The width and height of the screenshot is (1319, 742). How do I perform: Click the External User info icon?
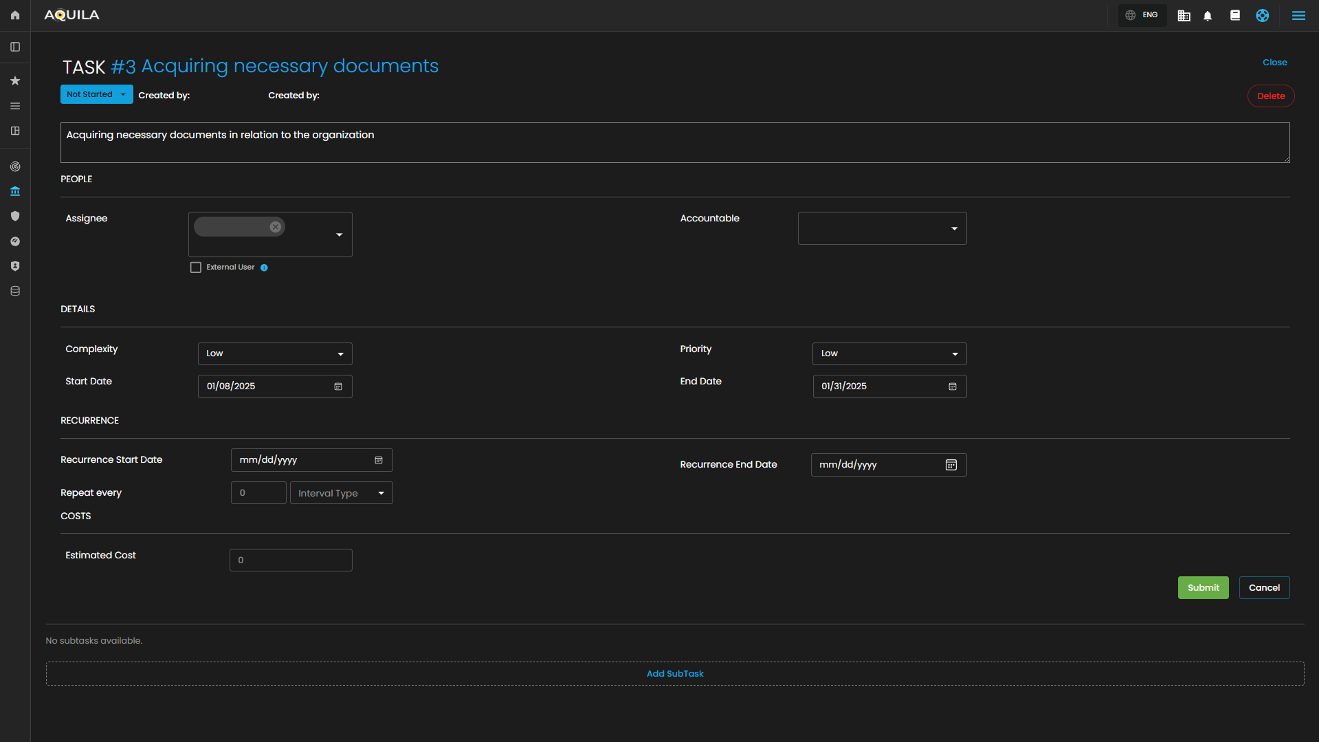[264, 268]
